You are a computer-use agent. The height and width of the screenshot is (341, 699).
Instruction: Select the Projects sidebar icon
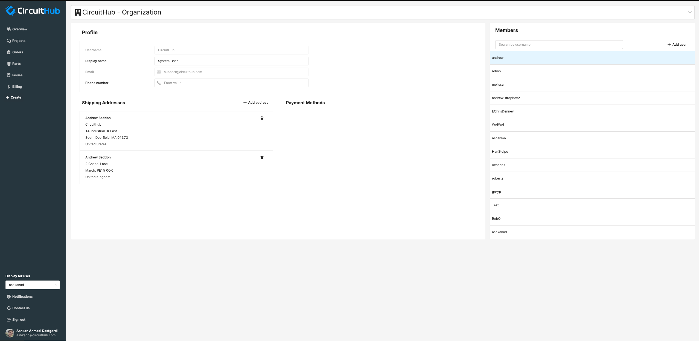pos(9,41)
